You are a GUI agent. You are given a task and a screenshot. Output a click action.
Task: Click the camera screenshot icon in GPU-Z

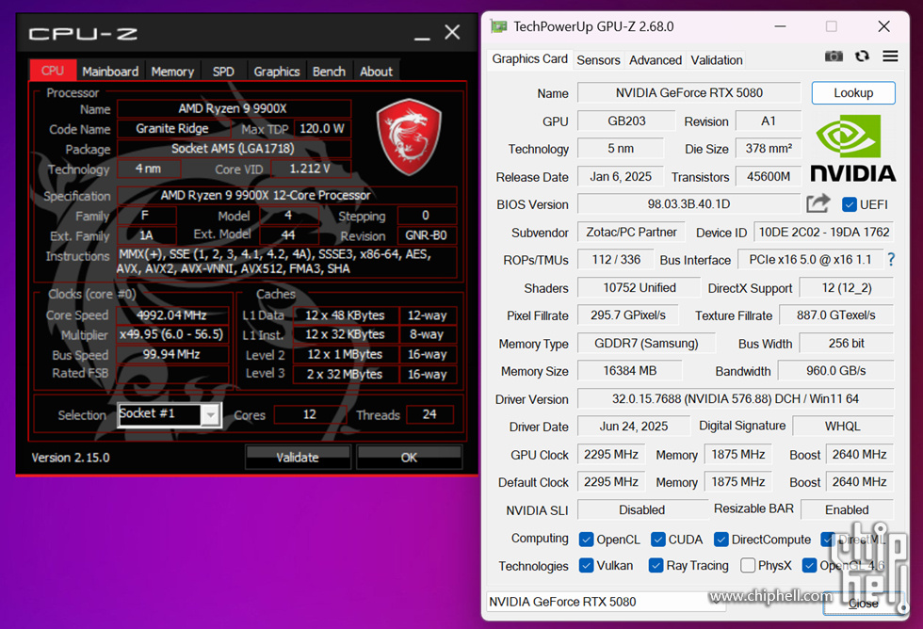point(834,56)
